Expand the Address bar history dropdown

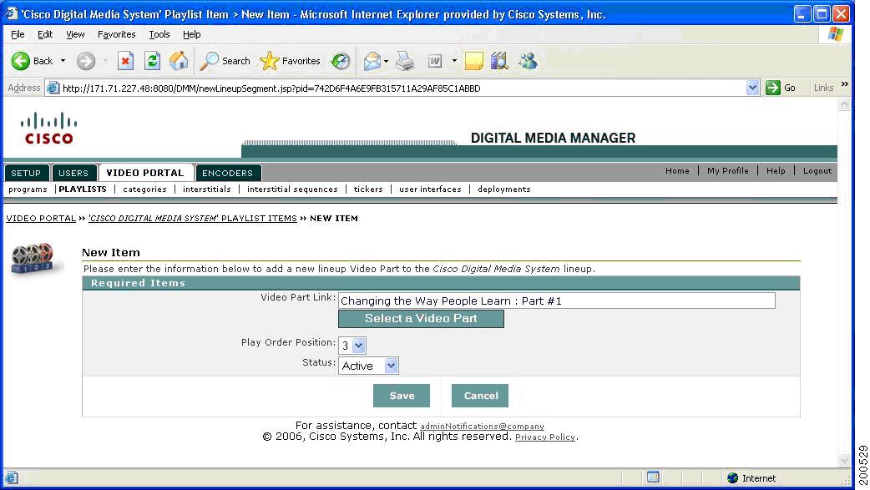click(752, 87)
